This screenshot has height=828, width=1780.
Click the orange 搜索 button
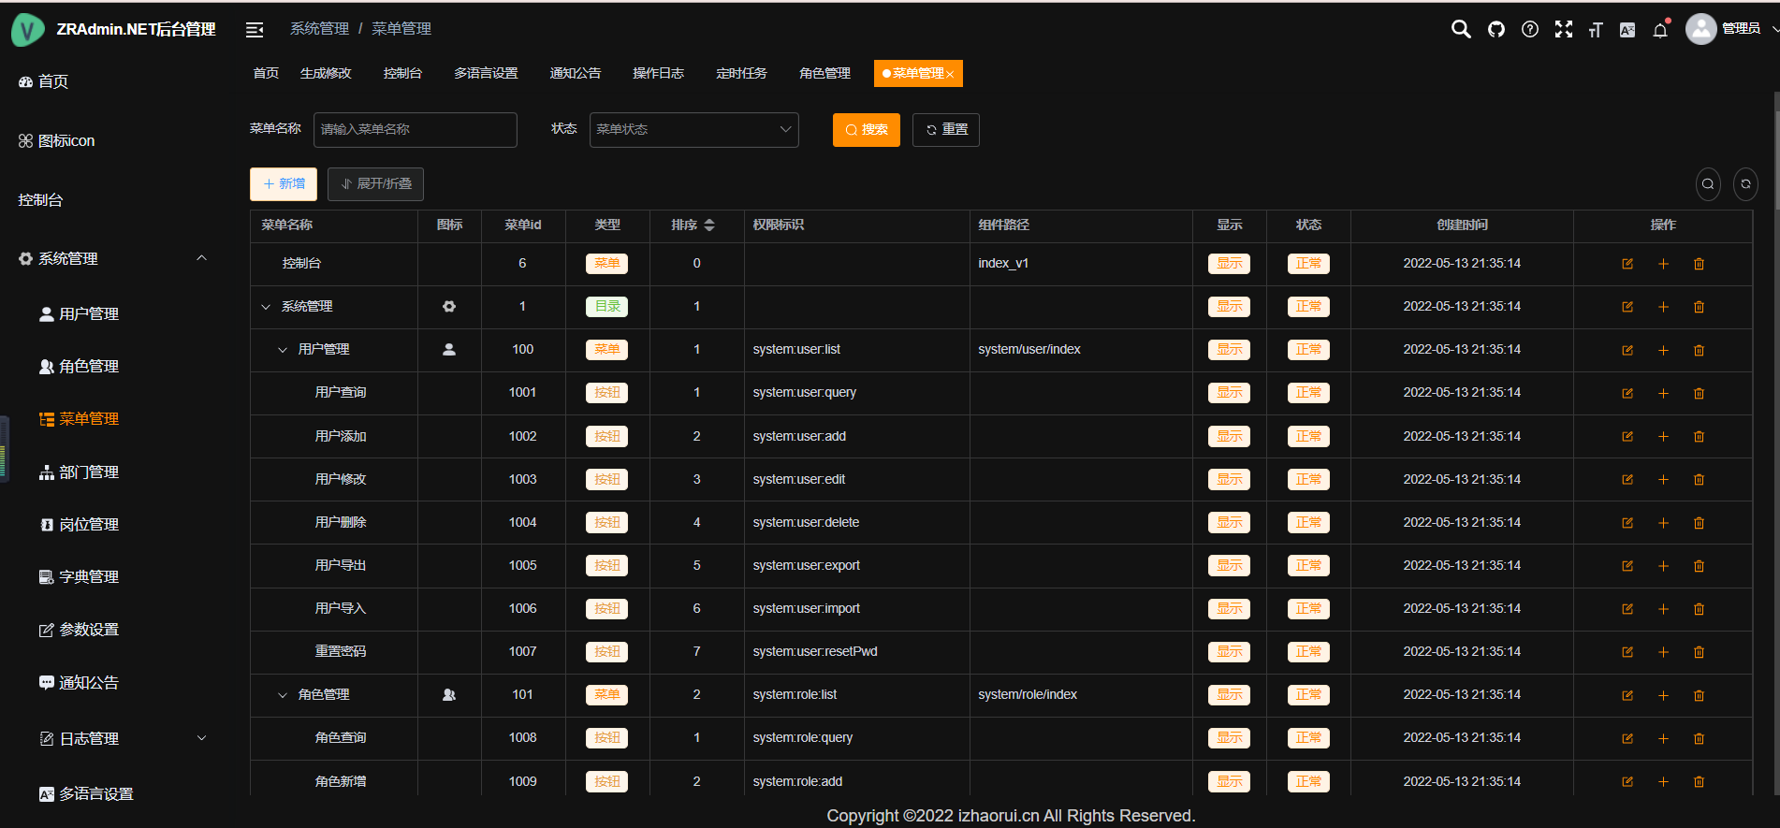pos(866,130)
